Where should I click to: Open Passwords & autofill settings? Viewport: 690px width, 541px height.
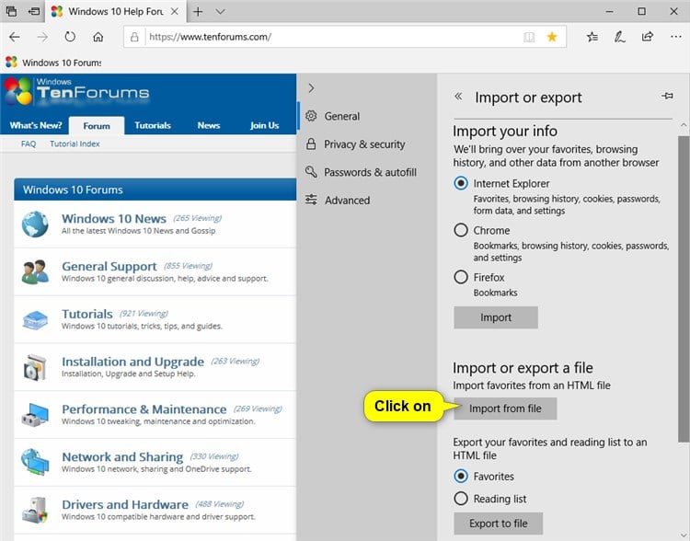(361, 172)
